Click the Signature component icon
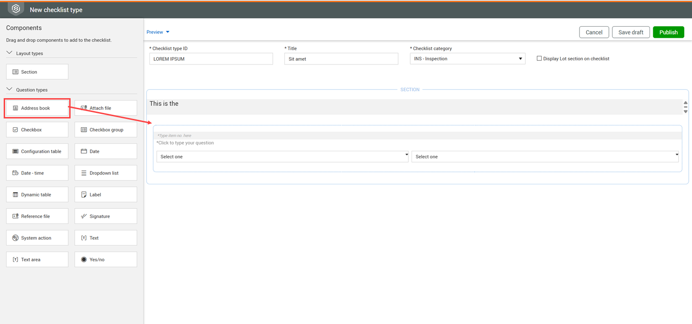Image resolution: width=692 pixels, height=324 pixels. tap(84, 216)
